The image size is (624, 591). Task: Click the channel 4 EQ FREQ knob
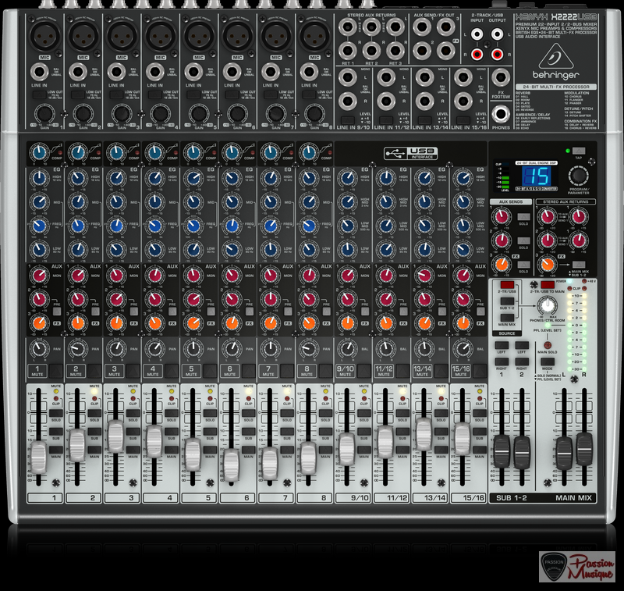pyautogui.click(x=154, y=226)
